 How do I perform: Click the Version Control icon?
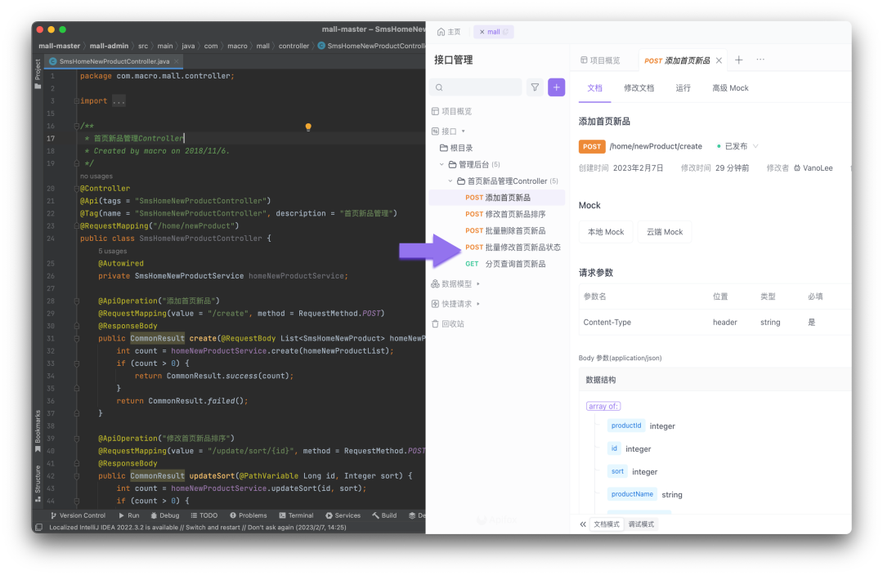(56, 515)
